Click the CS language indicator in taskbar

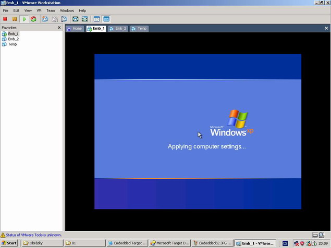tap(285, 243)
